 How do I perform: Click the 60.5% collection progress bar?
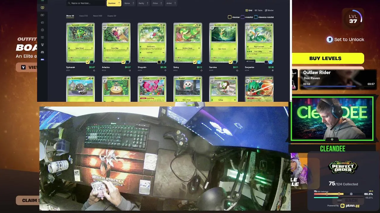(338, 194)
